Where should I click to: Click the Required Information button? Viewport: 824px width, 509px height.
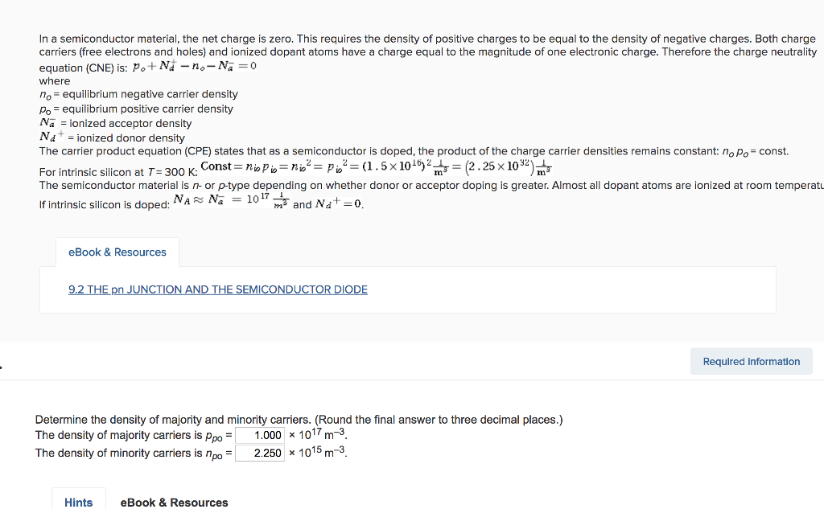pos(751,361)
